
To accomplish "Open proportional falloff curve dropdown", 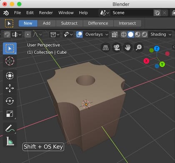I will click(37, 35).
